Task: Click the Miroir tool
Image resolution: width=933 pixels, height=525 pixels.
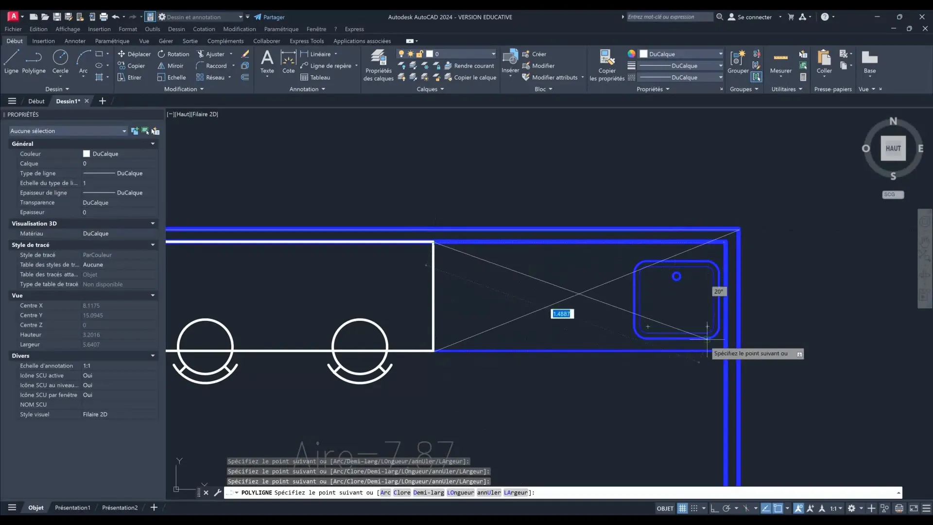Action: coord(171,66)
